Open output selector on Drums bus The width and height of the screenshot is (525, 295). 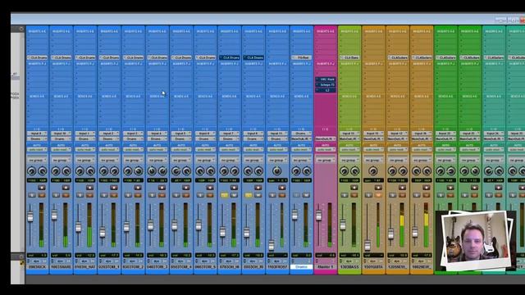(x=301, y=138)
